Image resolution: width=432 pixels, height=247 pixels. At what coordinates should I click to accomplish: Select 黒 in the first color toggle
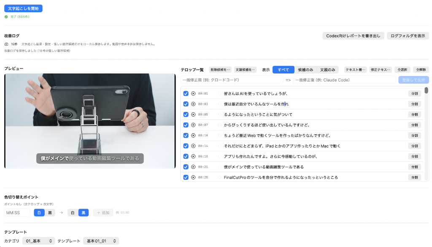coord(50,212)
